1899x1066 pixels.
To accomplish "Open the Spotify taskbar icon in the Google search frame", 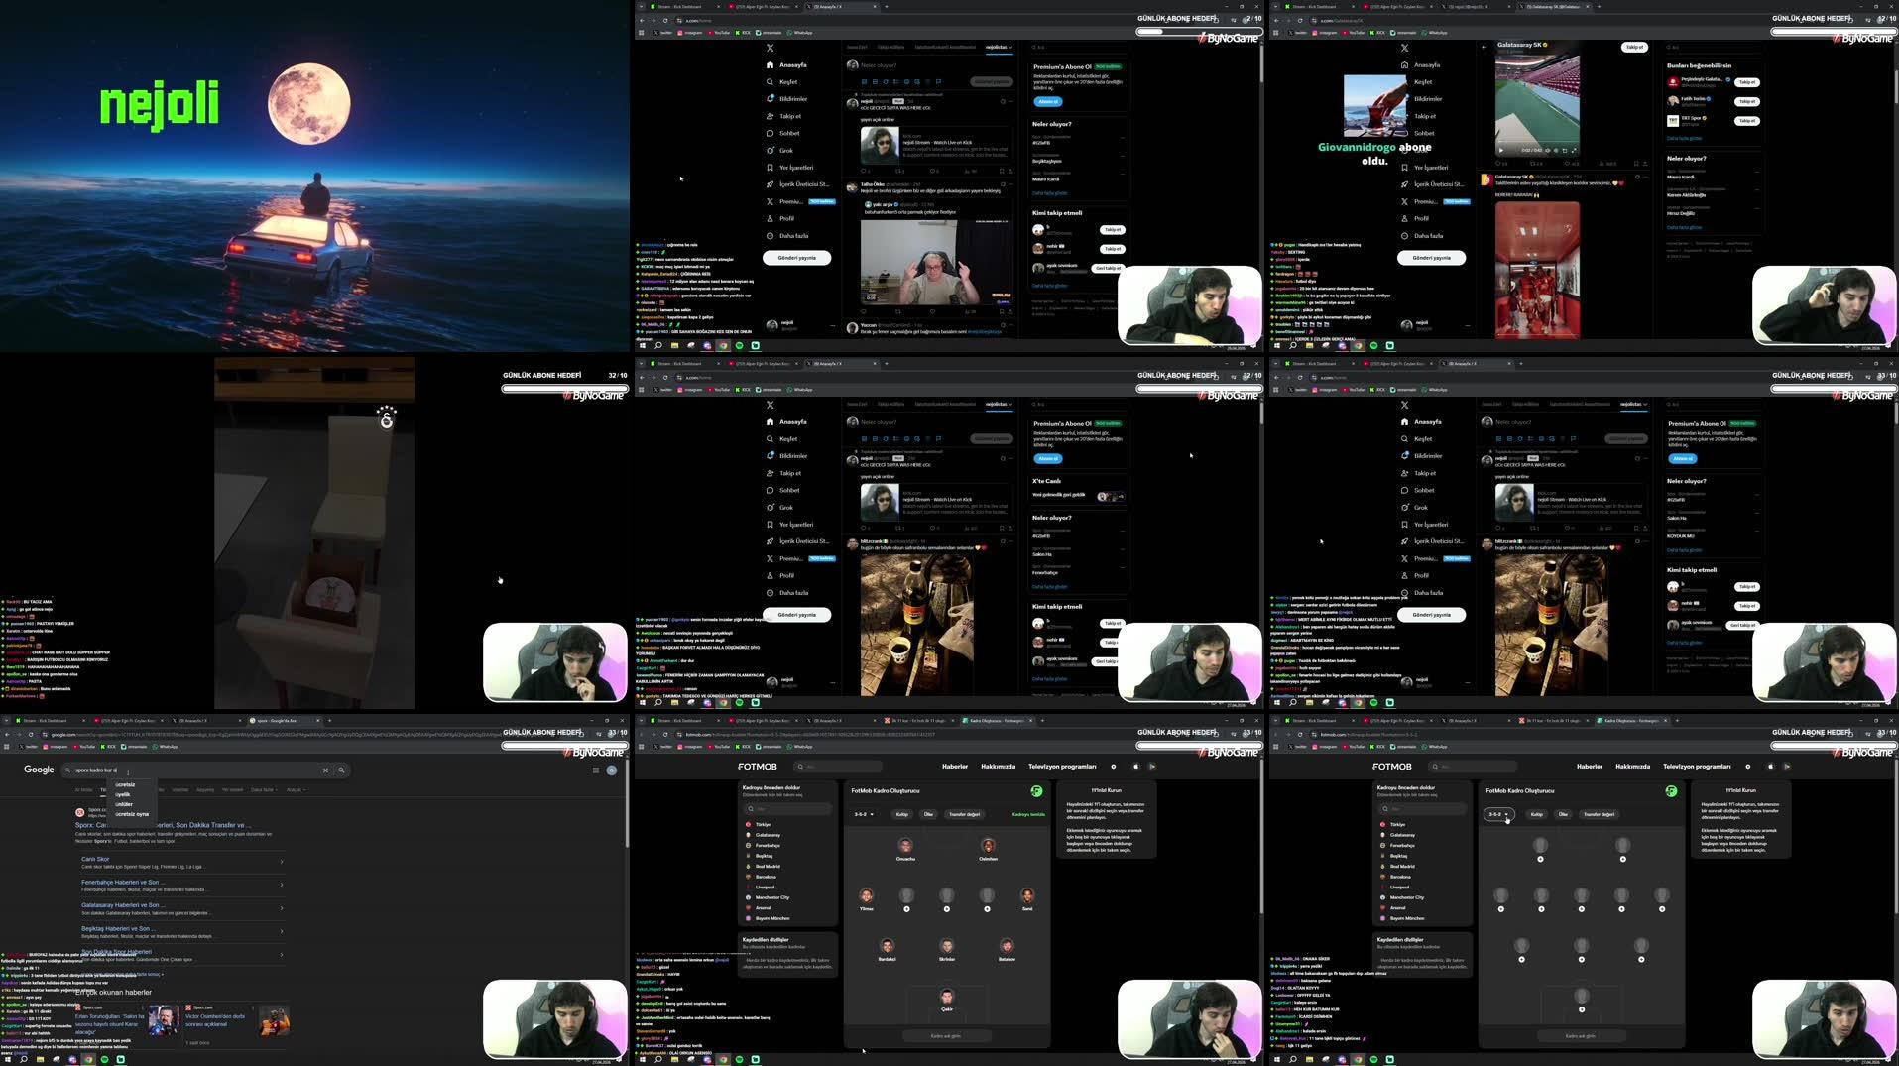I will point(104,1060).
